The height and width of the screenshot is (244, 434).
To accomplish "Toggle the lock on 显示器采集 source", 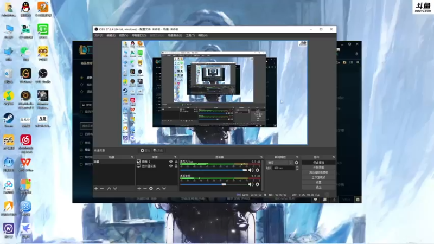I will click(176, 166).
